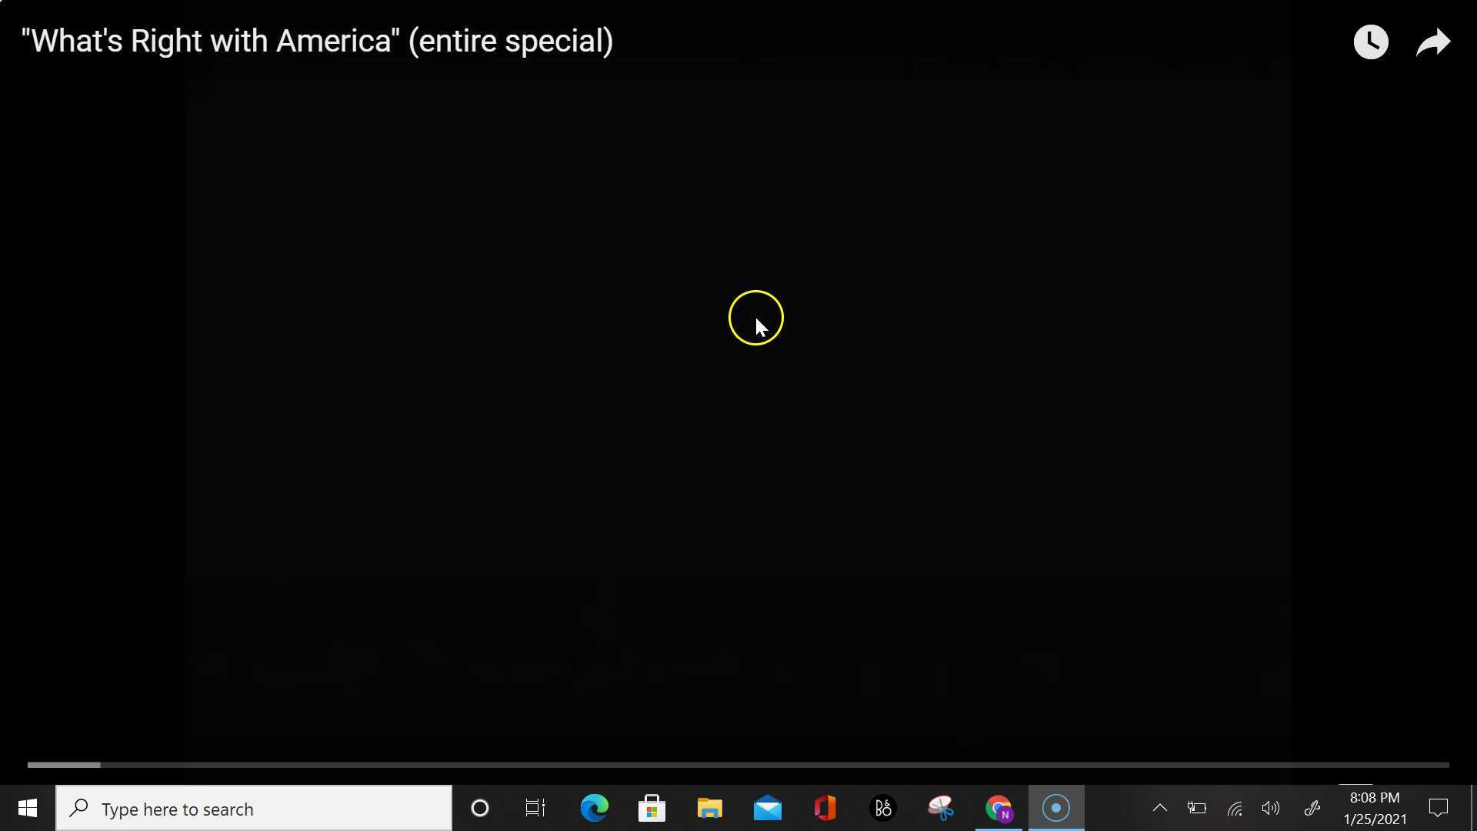Open Task View
The width and height of the screenshot is (1477, 831).
coord(535,809)
